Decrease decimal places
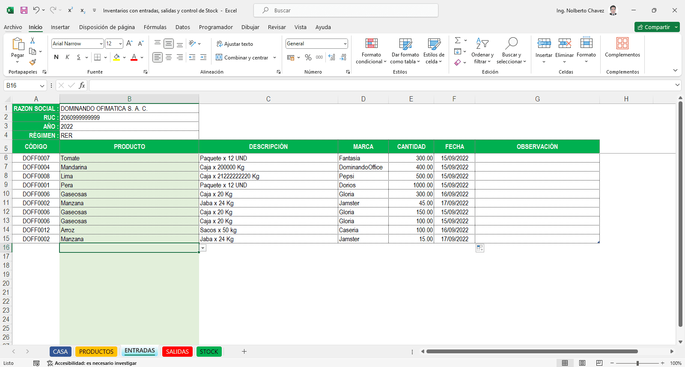Screen dimensions: 685x367 [x=343, y=57]
